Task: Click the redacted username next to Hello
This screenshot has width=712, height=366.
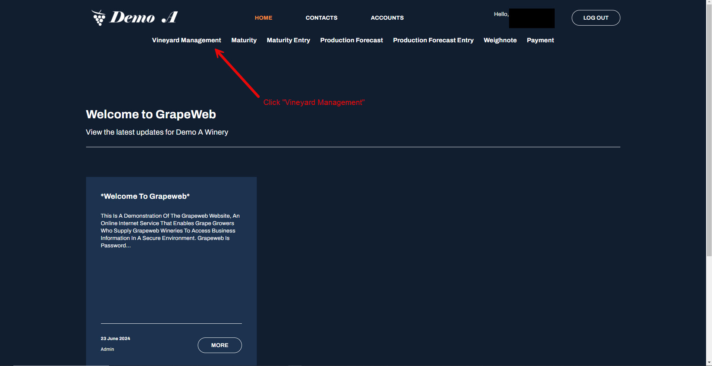Action: [x=531, y=18]
